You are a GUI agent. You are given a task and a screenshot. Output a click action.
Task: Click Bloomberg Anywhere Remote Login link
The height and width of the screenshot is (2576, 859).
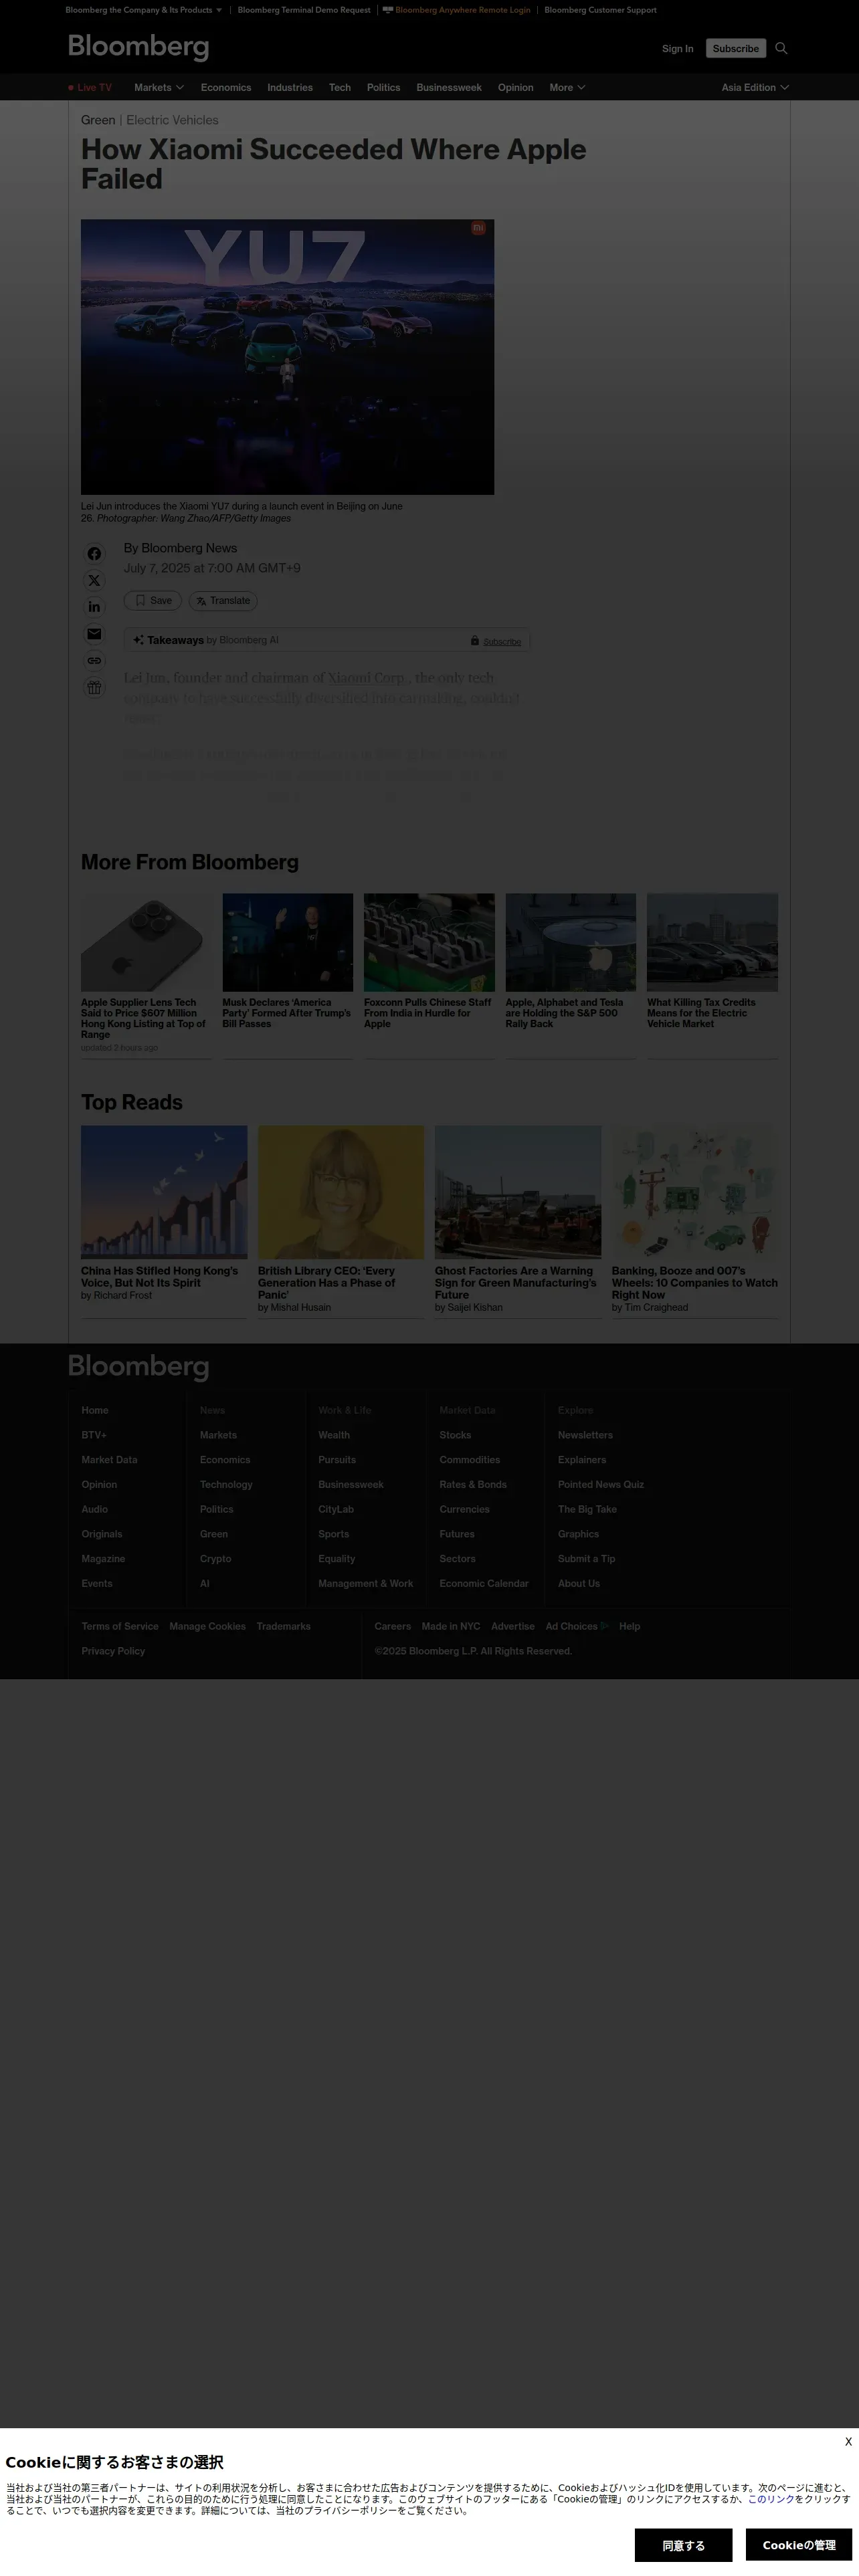tap(457, 10)
